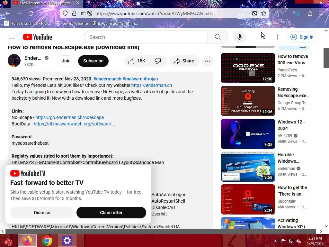Open Firefox extensions puzzle icon
329x247 pixels.
[310, 14]
